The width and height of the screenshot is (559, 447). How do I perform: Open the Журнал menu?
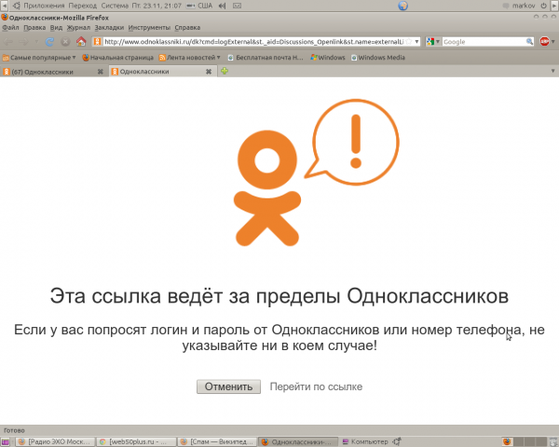(x=78, y=27)
